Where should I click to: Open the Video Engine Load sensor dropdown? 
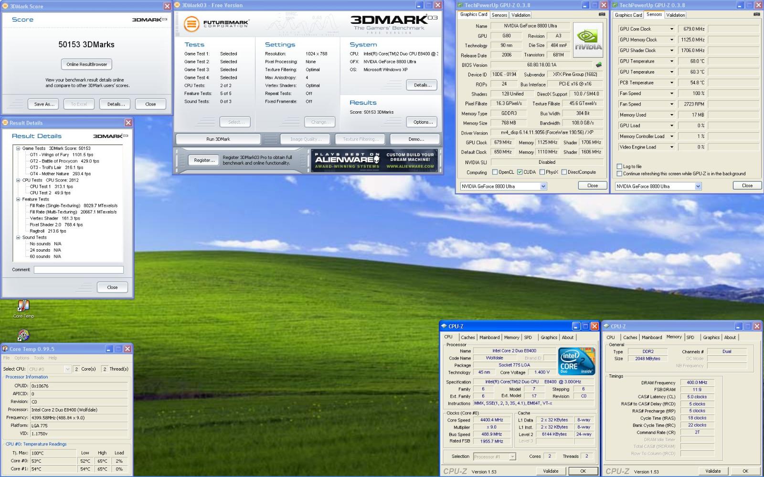point(671,147)
